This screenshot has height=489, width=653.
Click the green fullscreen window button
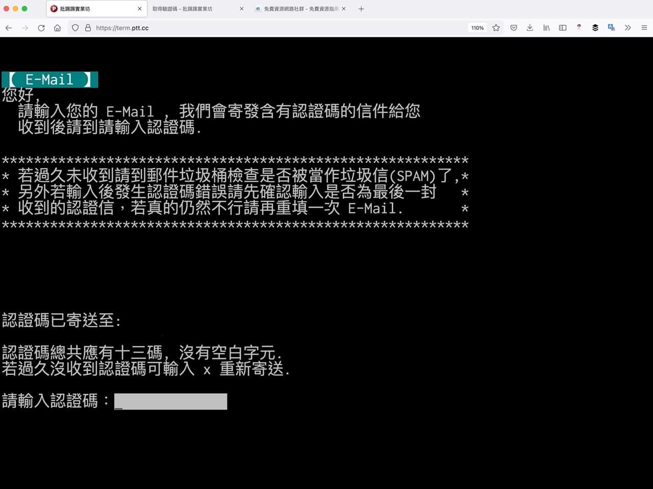24,9
